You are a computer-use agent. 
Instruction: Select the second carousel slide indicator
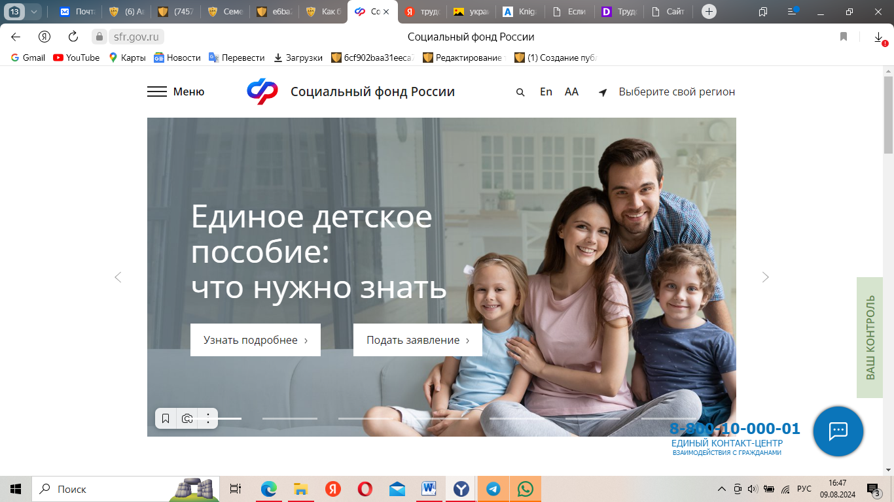click(x=289, y=418)
